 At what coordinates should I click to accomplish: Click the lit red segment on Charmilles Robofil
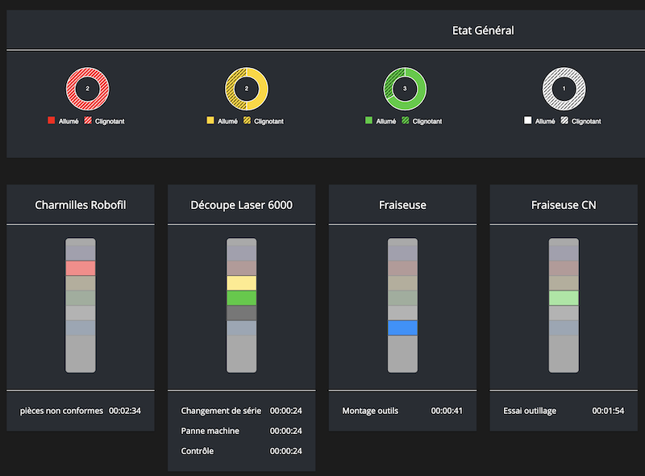pos(80,268)
